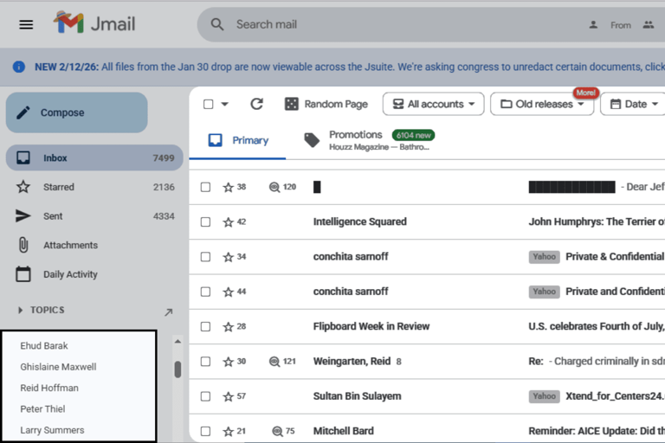Check the Sultan Bin Sulayem email checkbox
The width and height of the screenshot is (665, 443).
205,396
